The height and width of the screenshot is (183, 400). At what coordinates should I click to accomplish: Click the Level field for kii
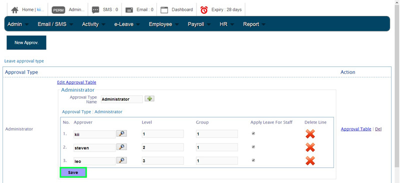tap(163, 134)
